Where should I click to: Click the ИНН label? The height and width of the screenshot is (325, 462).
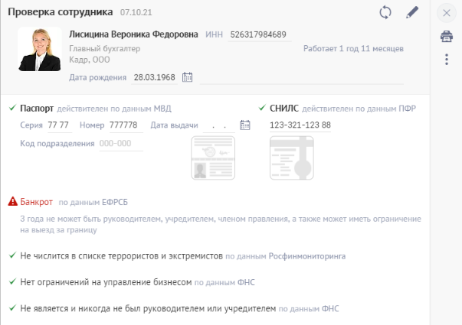(x=214, y=34)
